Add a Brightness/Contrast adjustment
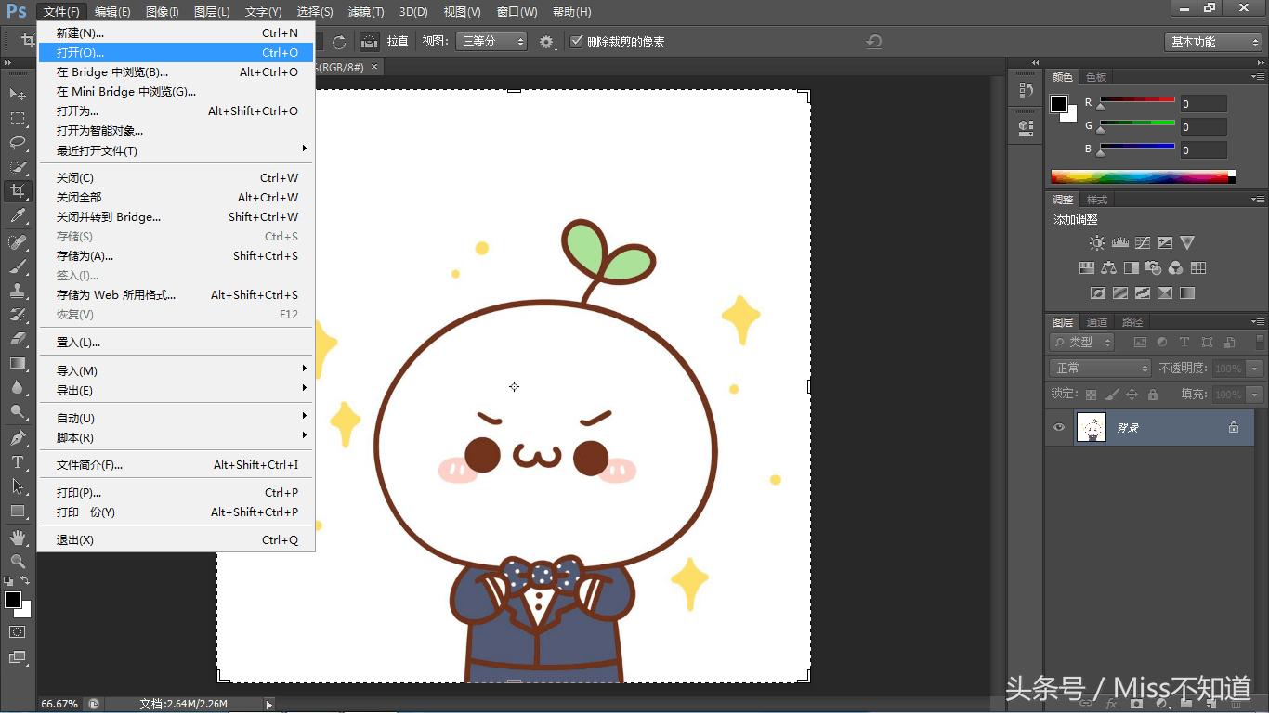1269x713 pixels. point(1097,243)
